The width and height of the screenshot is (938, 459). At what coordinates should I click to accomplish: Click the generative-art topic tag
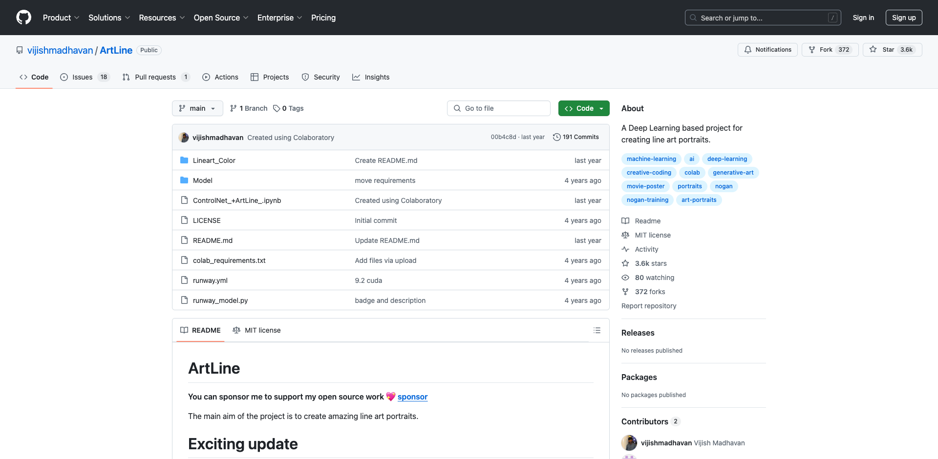(x=733, y=173)
